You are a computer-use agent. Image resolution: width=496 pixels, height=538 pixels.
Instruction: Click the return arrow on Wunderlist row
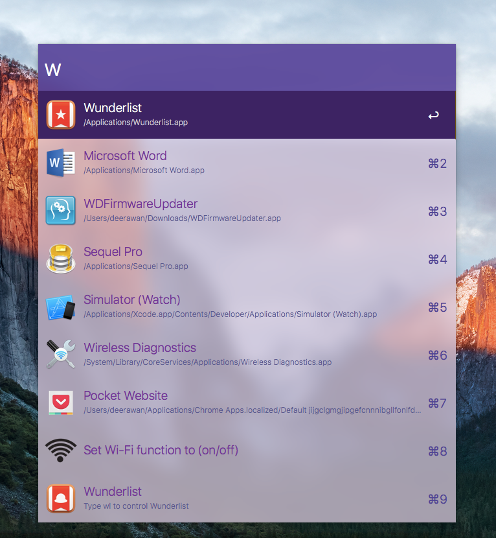434,115
